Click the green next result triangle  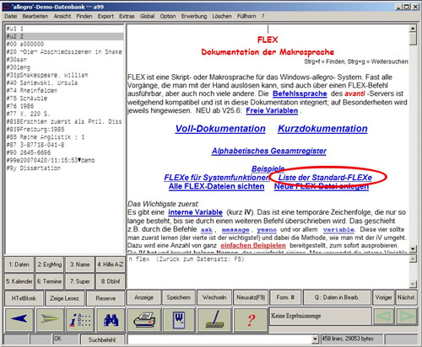[406, 317]
